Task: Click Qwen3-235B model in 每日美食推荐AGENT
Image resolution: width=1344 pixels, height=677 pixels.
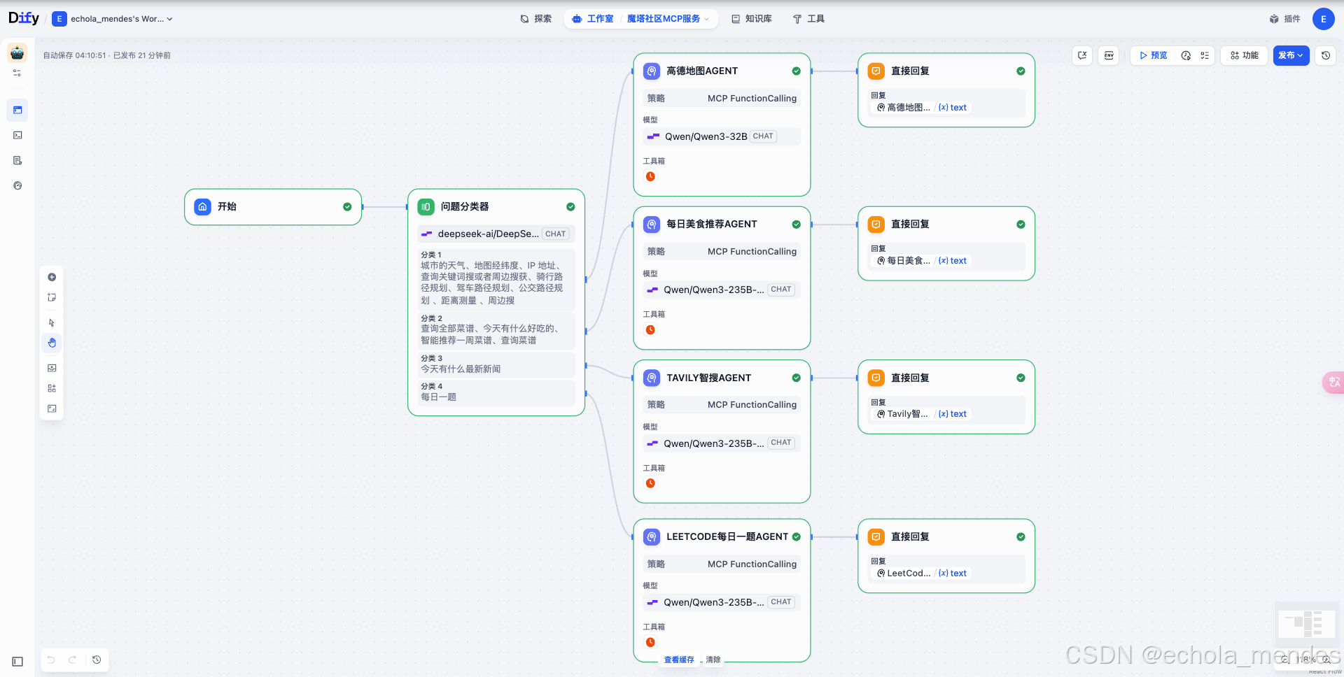Action: pos(722,290)
